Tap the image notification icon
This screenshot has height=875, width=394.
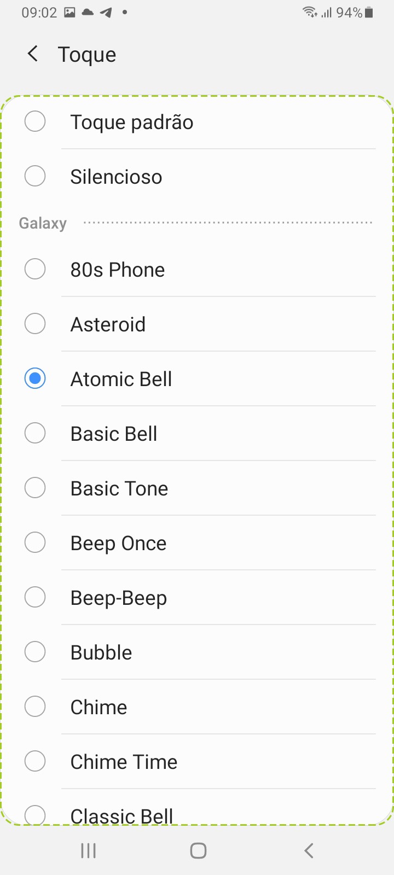[69, 12]
